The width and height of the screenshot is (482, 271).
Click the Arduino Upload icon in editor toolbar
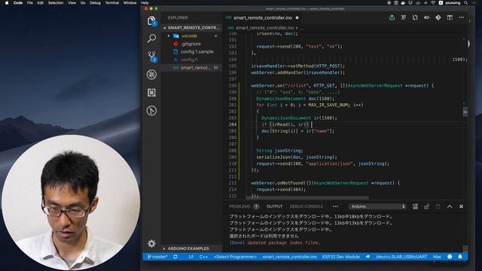tap(392, 17)
